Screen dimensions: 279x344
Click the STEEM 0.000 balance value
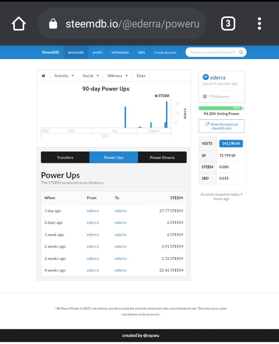pos(224,167)
